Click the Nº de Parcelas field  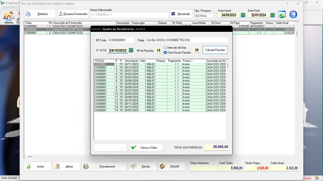click(158, 50)
